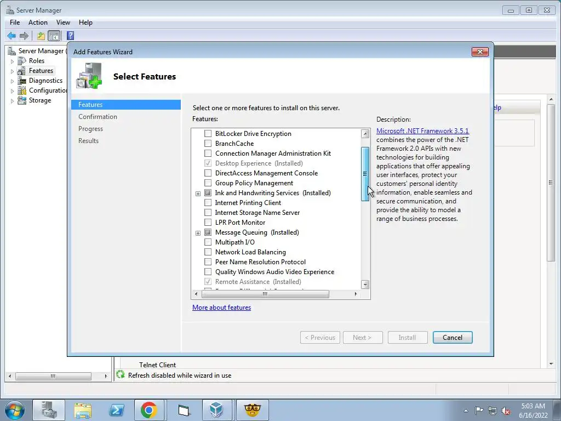
Task: Launch PowerShell from the taskbar
Action: 117,410
